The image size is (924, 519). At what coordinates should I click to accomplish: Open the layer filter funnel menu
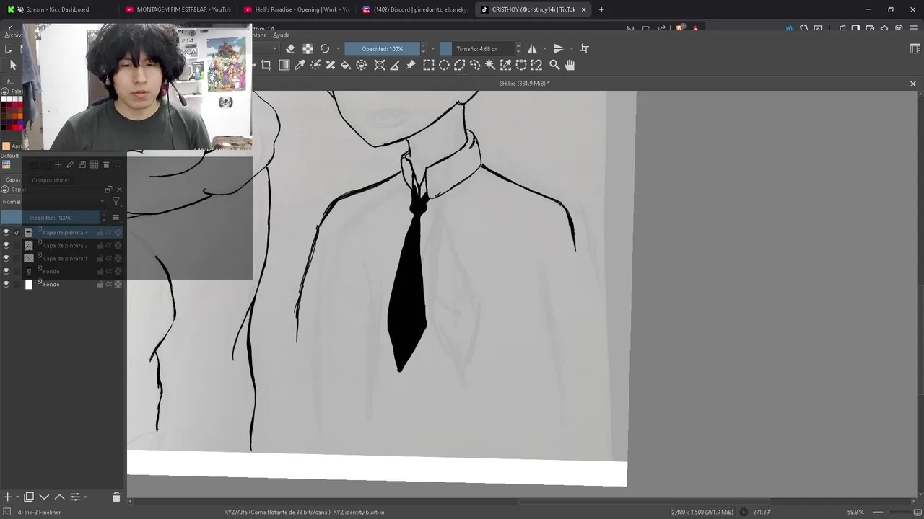[x=116, y=202]
